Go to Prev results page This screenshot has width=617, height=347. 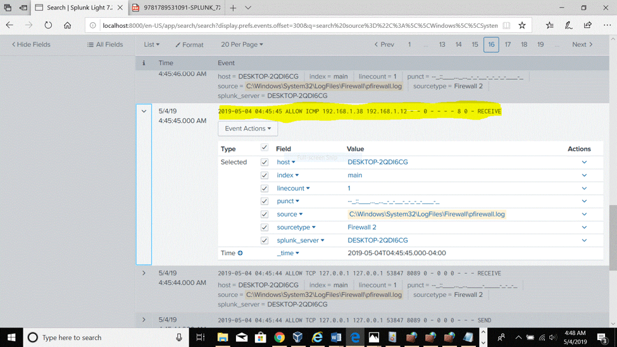coord(384,44)
